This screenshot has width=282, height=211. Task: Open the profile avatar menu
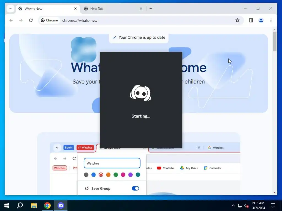pos(261,20)
